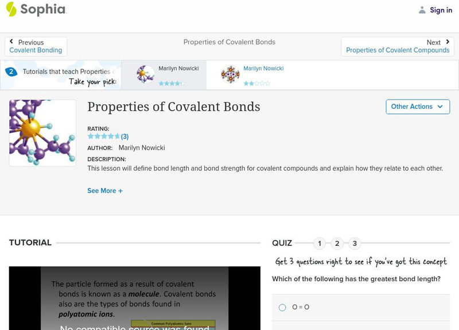This screenshot has height=330, width=459.
Task: Open the Other Actions dropdown
Action: point(417,107)
